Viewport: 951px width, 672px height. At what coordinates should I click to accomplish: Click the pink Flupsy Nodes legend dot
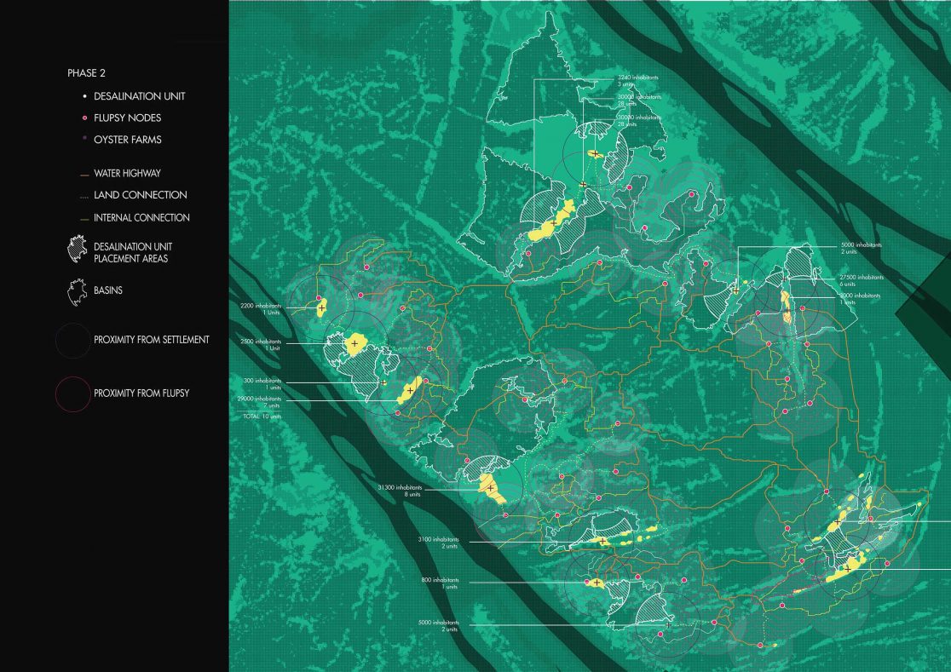[75, 118]
